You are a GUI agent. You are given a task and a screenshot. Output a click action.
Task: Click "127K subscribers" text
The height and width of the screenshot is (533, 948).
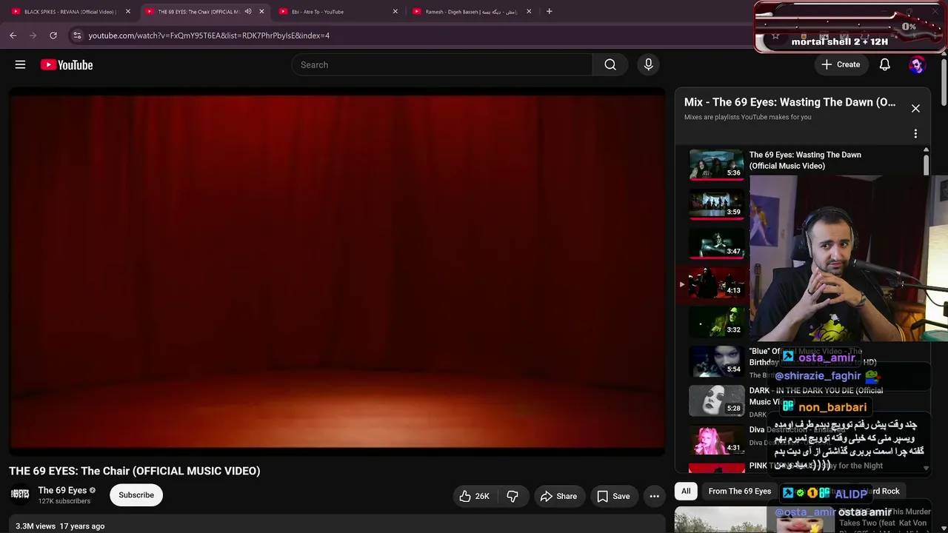(x=64, y=501)
